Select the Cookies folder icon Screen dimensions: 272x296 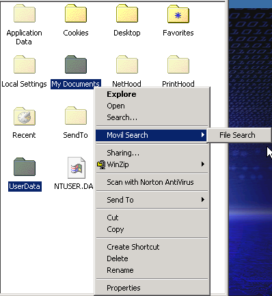(x=76, y=14)
